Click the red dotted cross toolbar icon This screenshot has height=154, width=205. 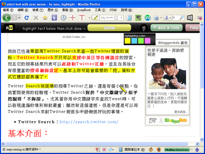(x=73, y=18)
